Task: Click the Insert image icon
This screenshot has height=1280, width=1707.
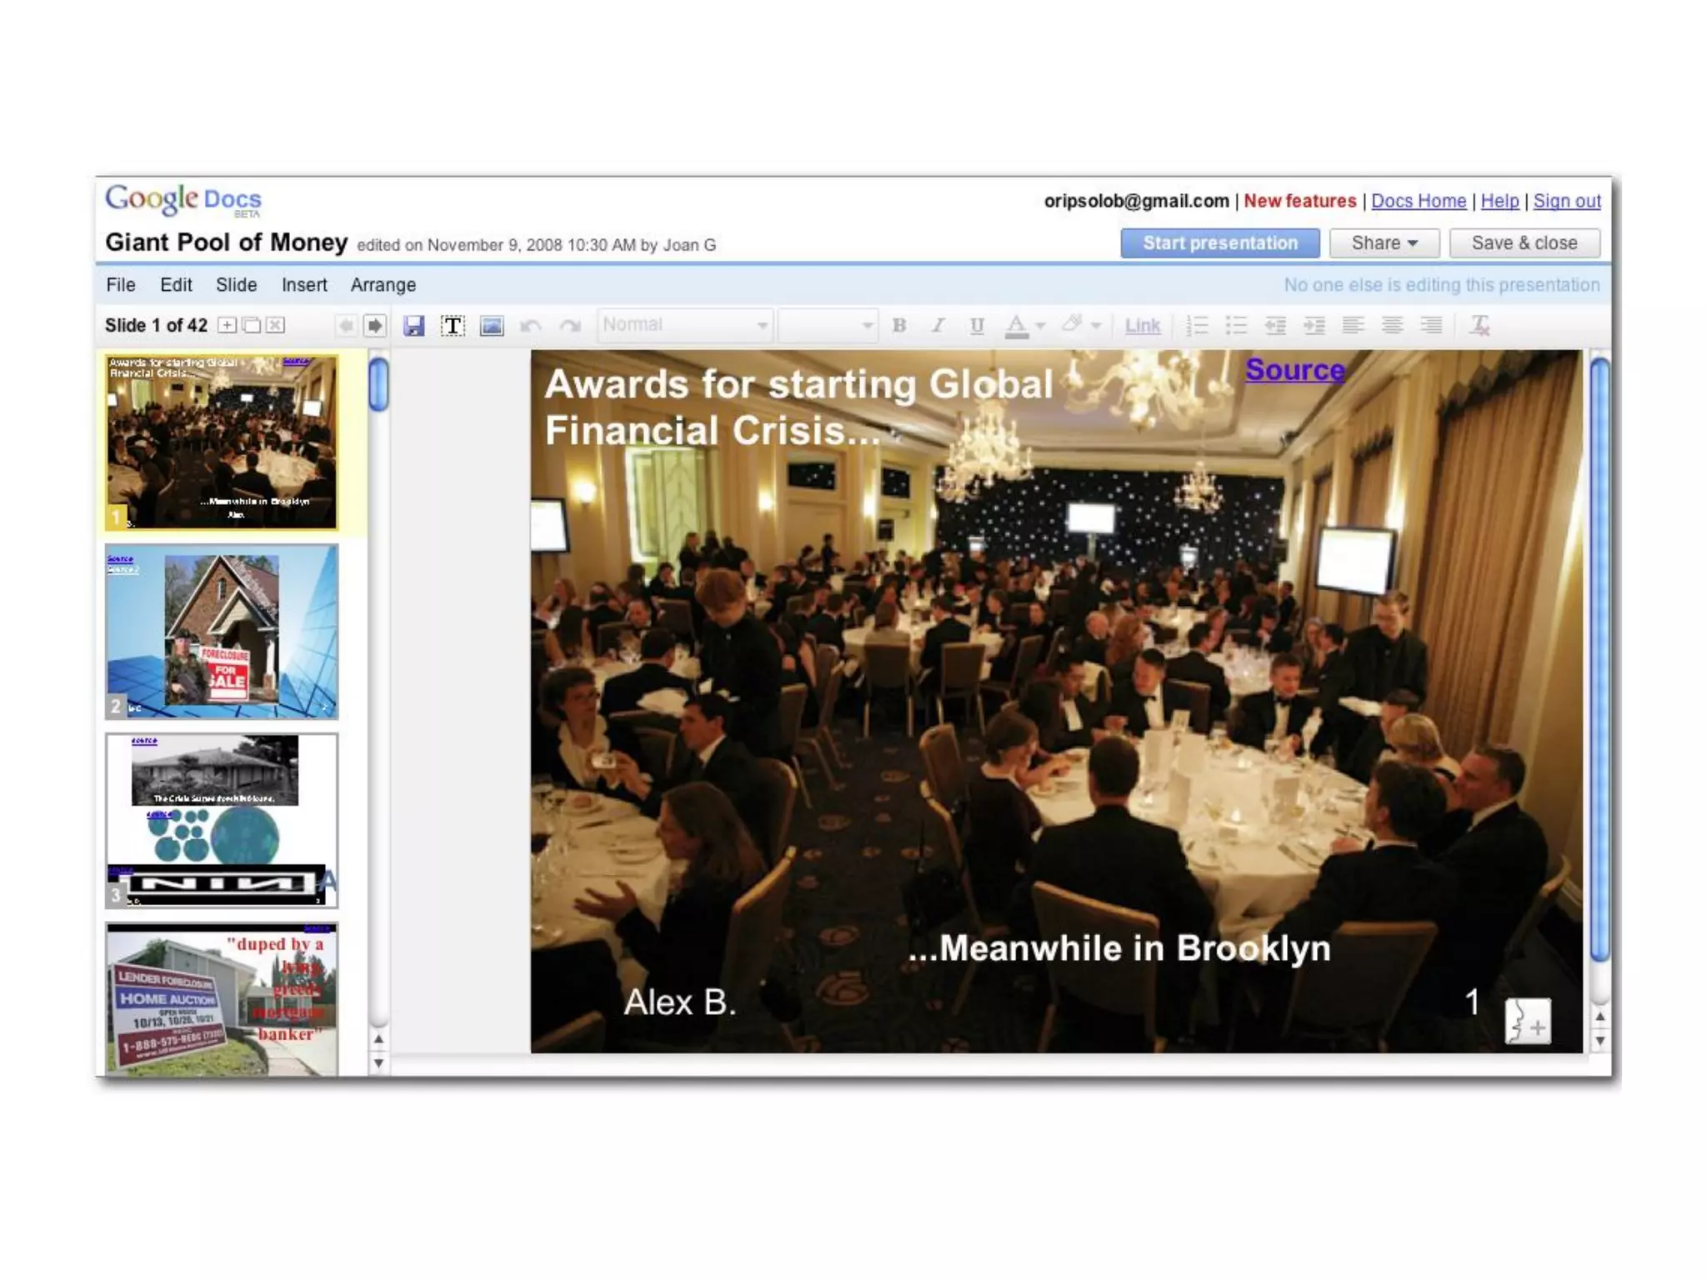Action: 492,326
